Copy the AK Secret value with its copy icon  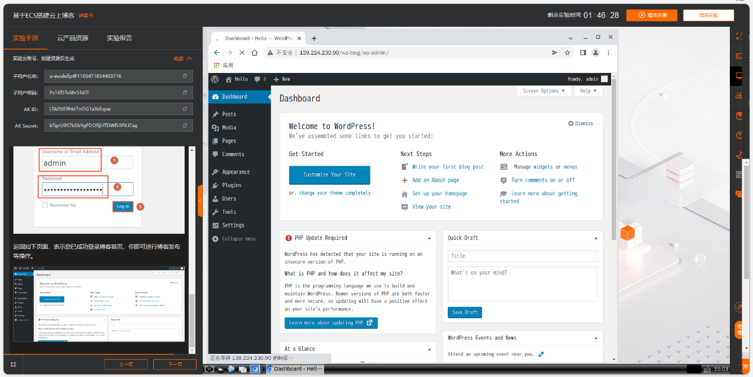click(x=185, y=126)
